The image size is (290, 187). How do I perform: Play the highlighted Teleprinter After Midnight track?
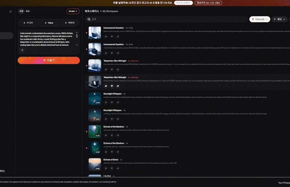click(x=95, y=82)
